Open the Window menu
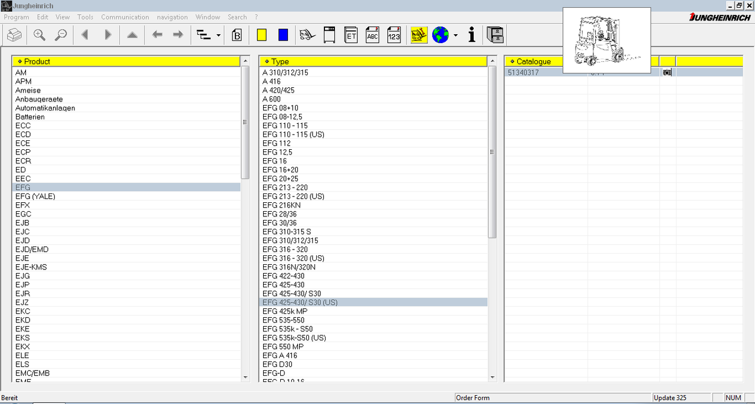755x404 pixels. [208, 17]
